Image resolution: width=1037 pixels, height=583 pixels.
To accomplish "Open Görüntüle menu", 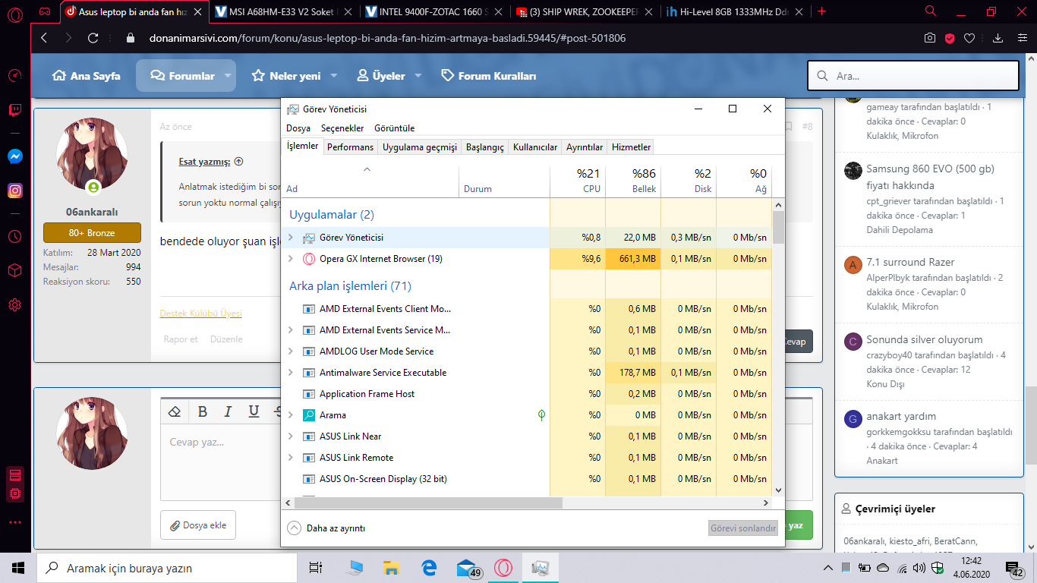I will [395, 128].
